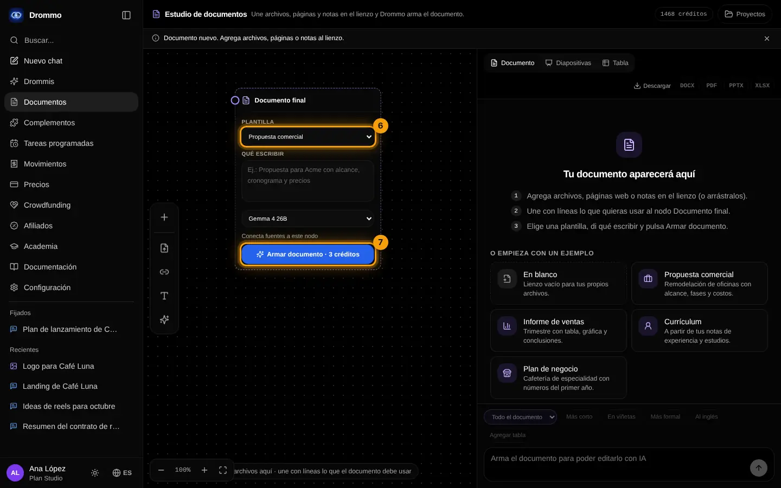The height and width of the screenshot is (488, 781).
Task: Open the Gemma 4 26B model dropdown
Action: pyautogui.click(x=308, y=219)
